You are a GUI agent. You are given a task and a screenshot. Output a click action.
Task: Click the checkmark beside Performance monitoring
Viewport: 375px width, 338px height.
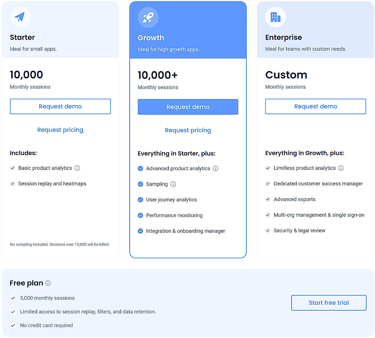pos(140,215)
